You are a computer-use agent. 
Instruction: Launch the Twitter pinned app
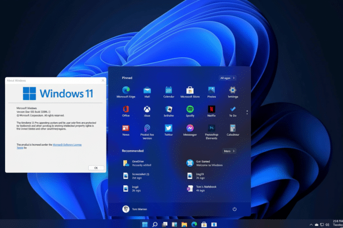(x=168, y=130)
